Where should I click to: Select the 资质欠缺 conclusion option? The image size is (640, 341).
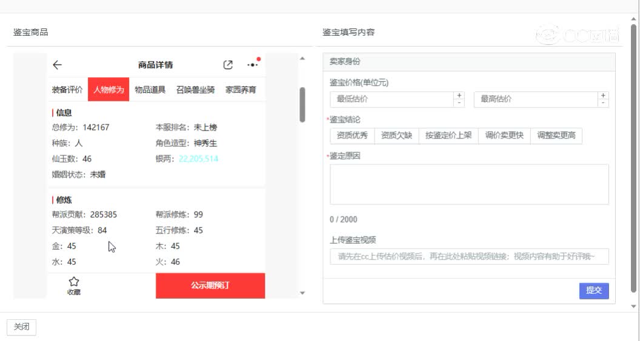pyautogui.click(x=396, y=135)
